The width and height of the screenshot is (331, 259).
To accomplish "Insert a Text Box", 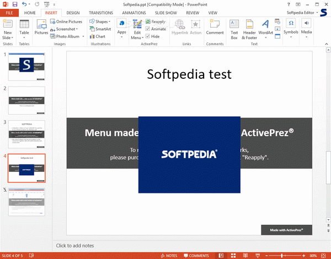I will tap(234, 30).
